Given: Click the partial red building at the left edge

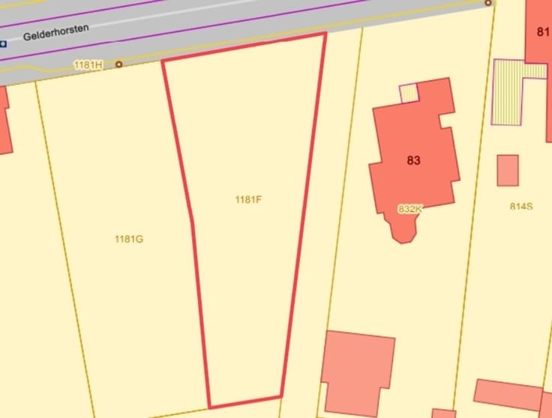Looking at the screenshot, I should (5, 121).
